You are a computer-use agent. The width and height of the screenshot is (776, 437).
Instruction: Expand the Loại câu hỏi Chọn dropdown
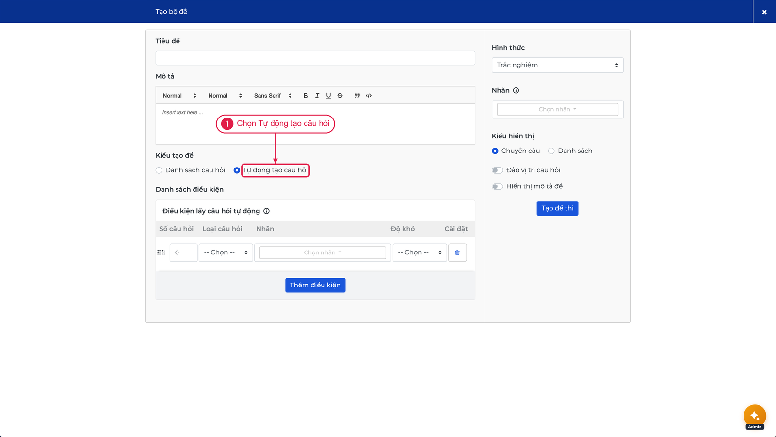(x=226, y=252)
